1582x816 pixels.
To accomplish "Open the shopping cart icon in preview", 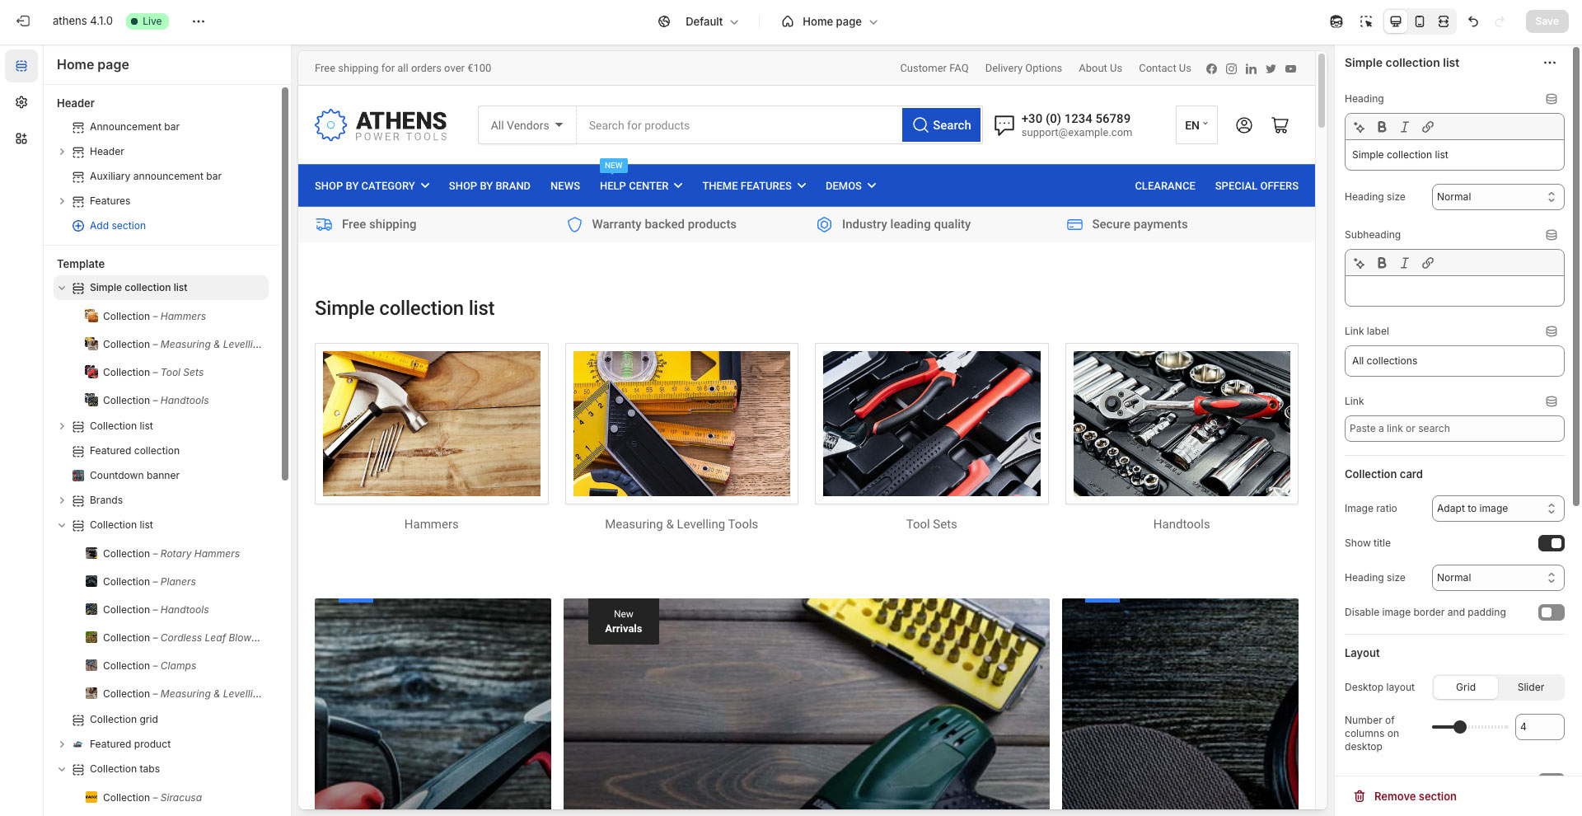I will [x=1280, y=125].
